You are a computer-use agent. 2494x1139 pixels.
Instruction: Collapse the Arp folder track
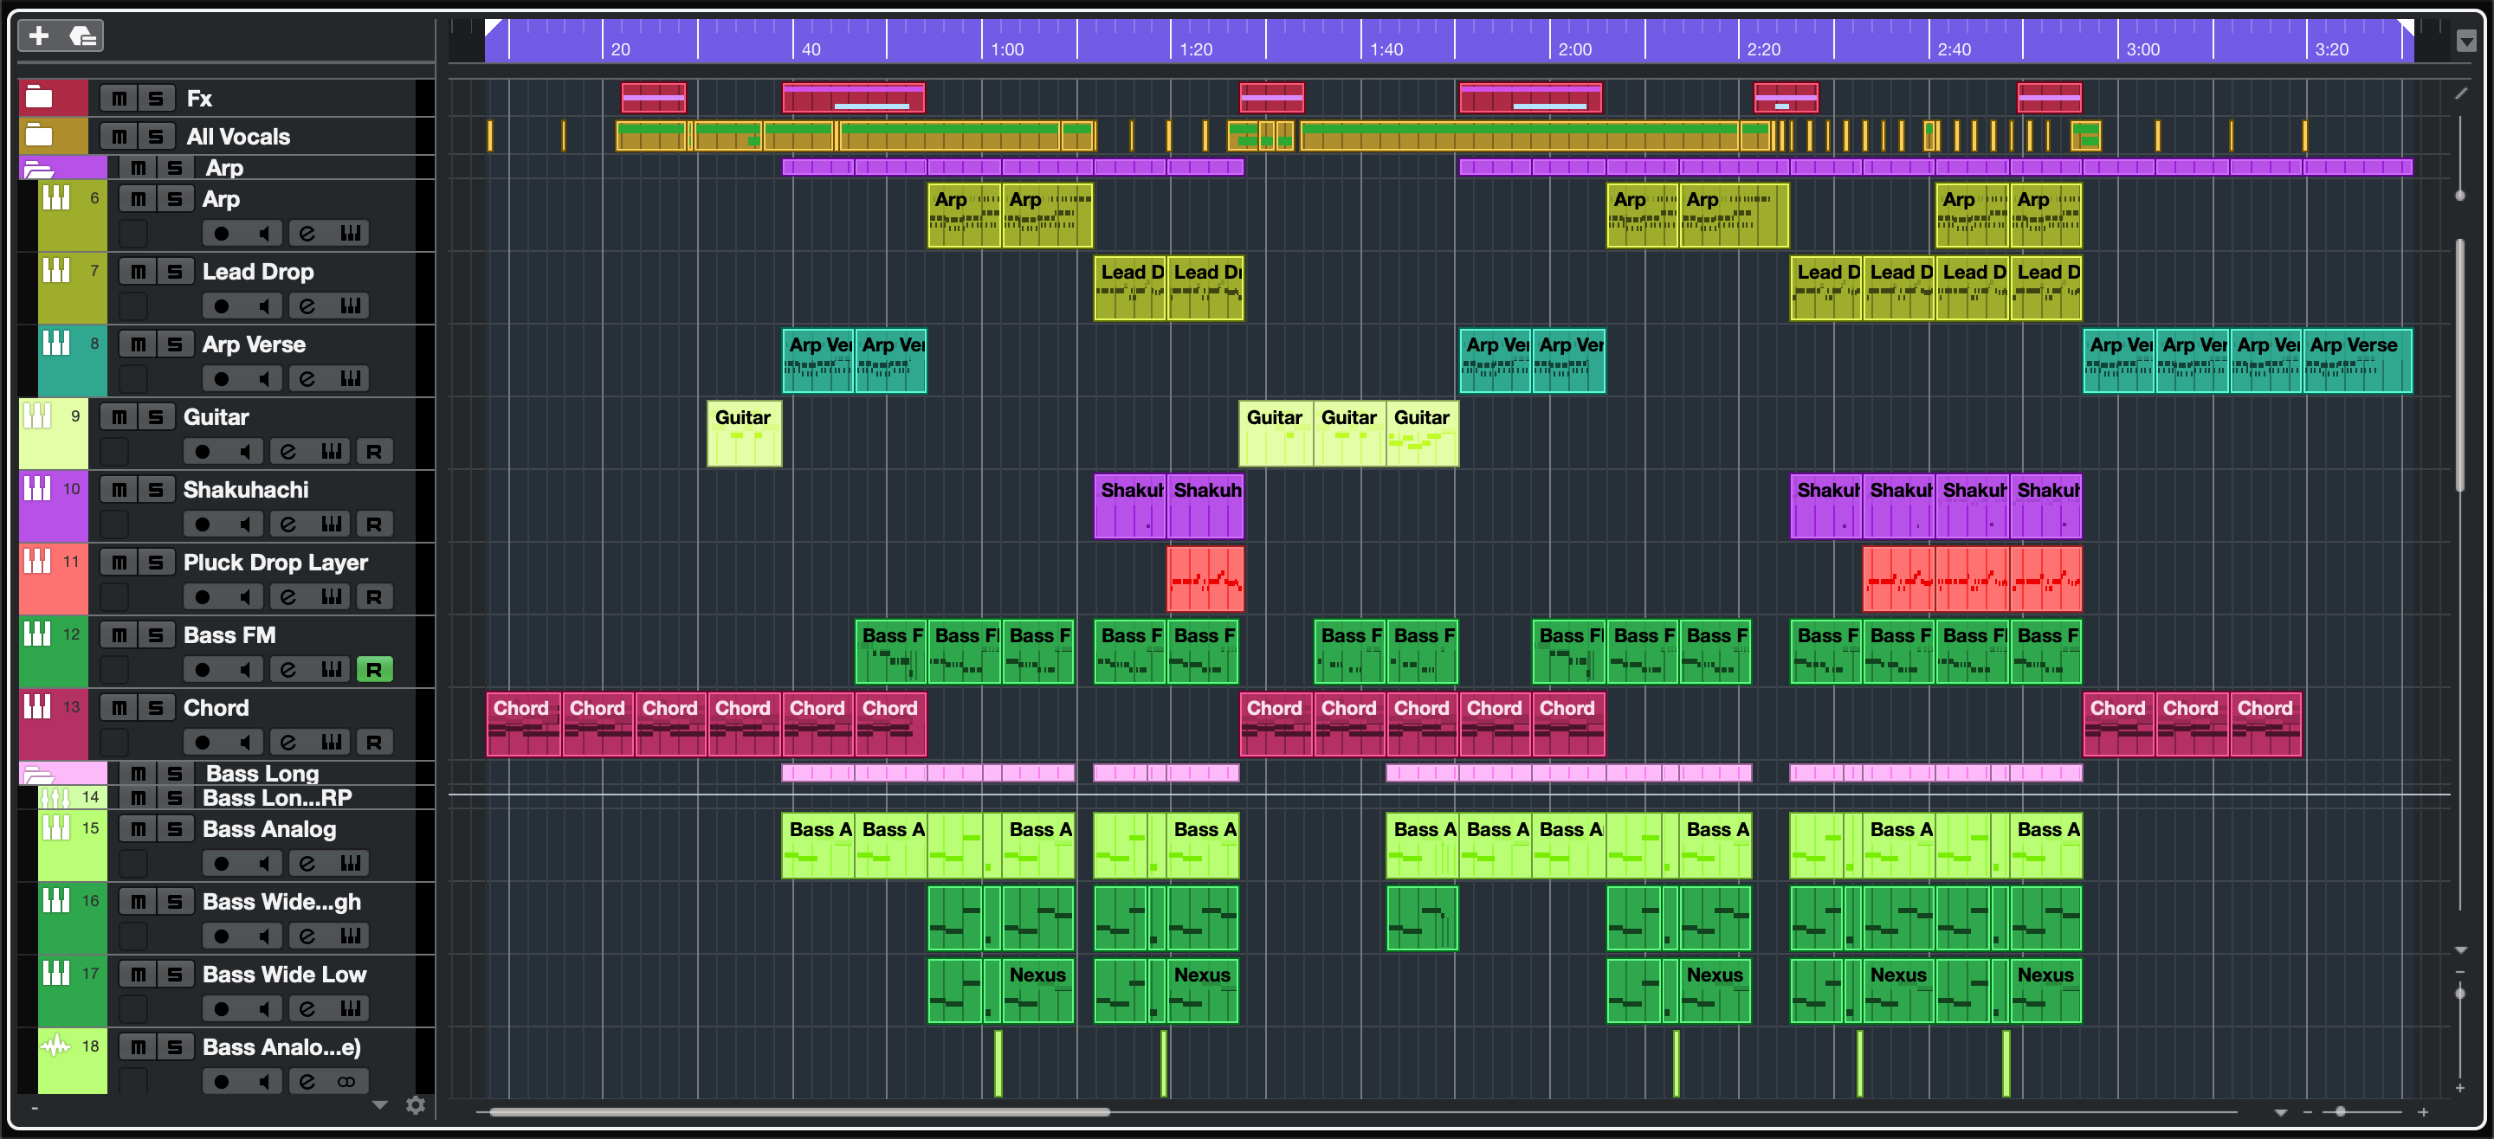(x=38, y=169)
